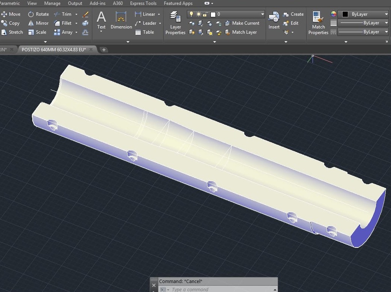The image size is (391, 292).
Task: Switch to the Express Tools tab
Action: coord(143,3)
